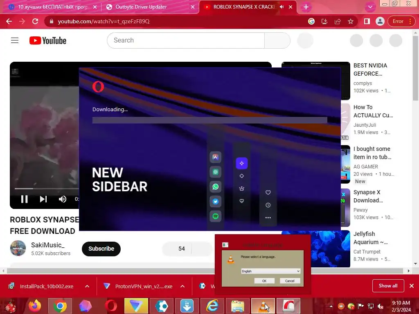Open the Chrome profile avatar
This screenshot has width=419, height=314.
pyautogui.click(x=380, y=21)
